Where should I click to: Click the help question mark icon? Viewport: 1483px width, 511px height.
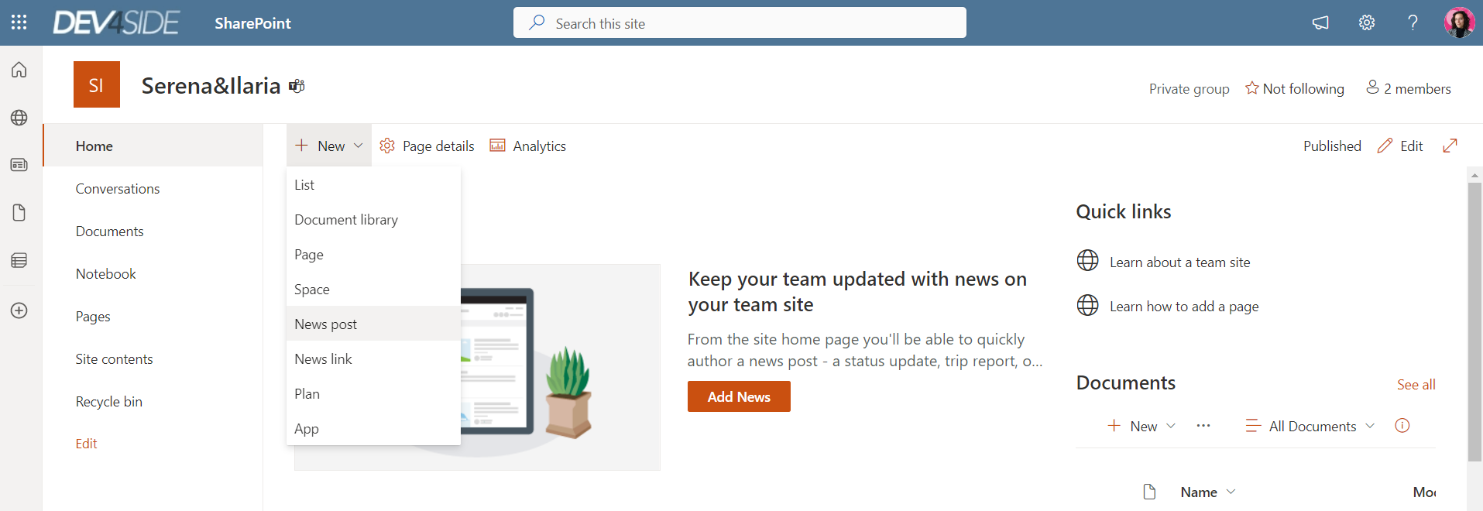(1413, 22)
